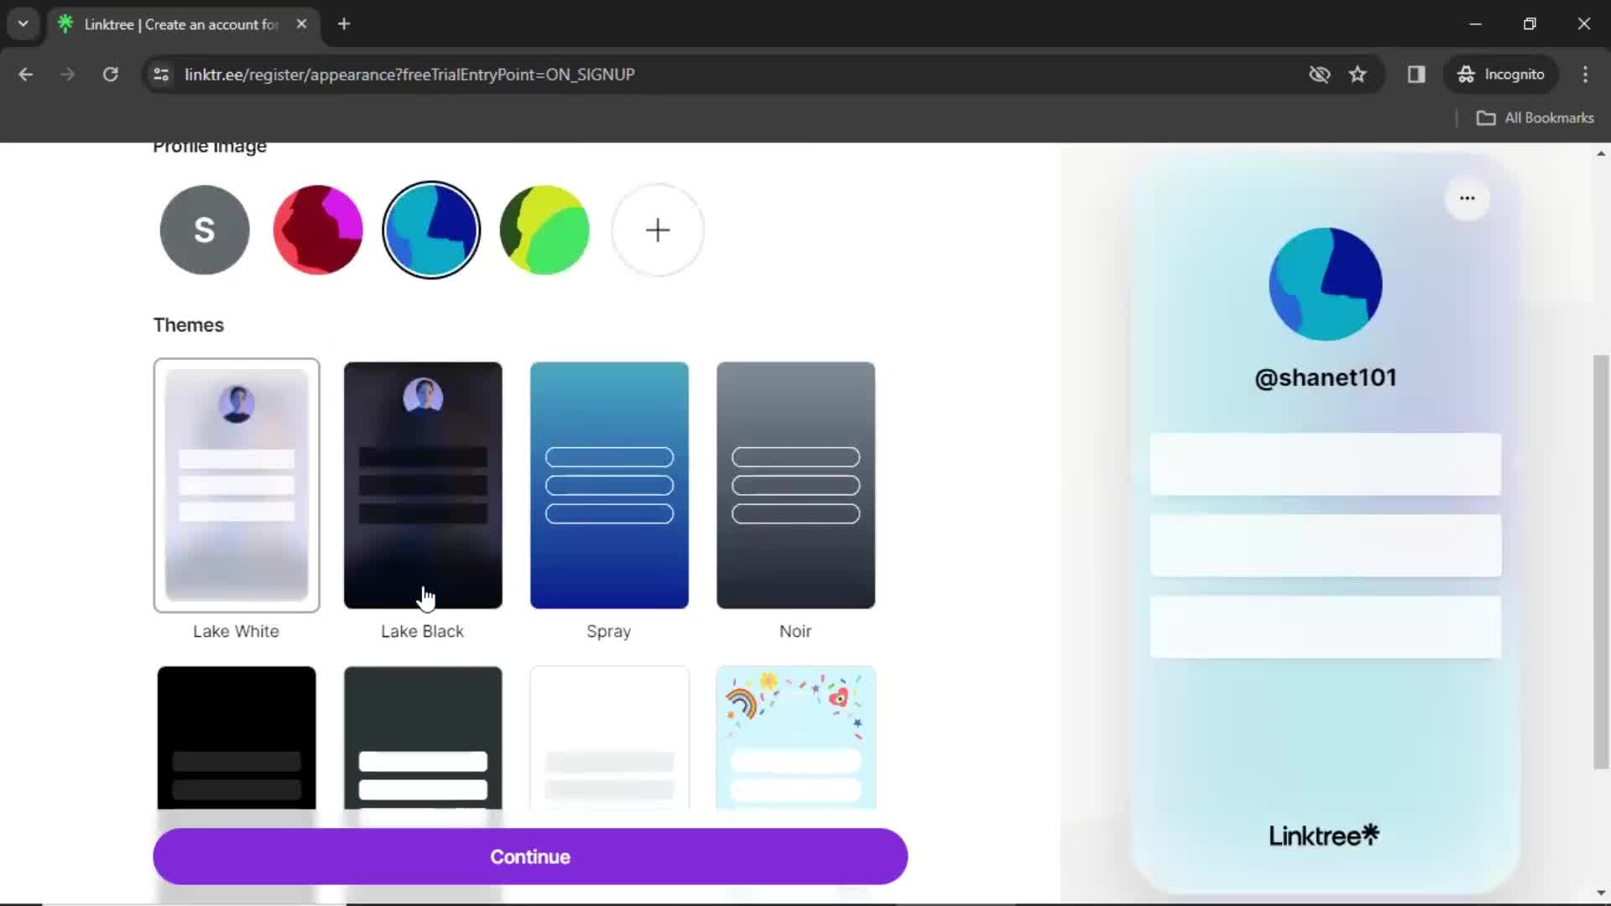Go back to the previous page
The width and height of the screenshot is (1611, 906).
pyautogui.click(x=26, y=75)
